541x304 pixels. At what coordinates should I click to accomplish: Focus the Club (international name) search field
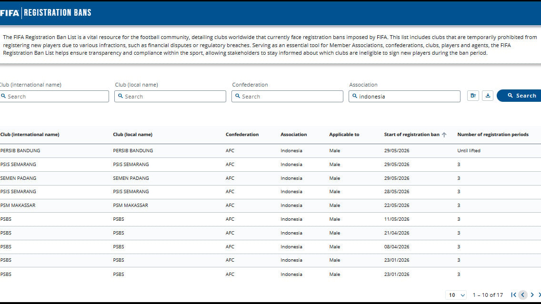point(54,96)
